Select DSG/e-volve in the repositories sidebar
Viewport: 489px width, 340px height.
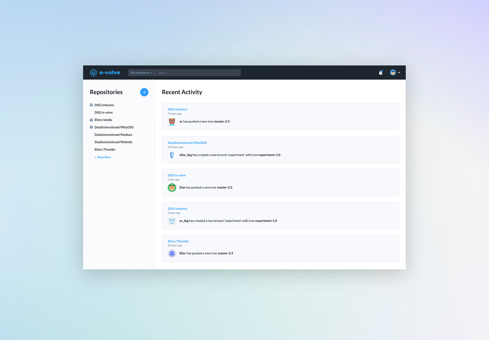103,112
